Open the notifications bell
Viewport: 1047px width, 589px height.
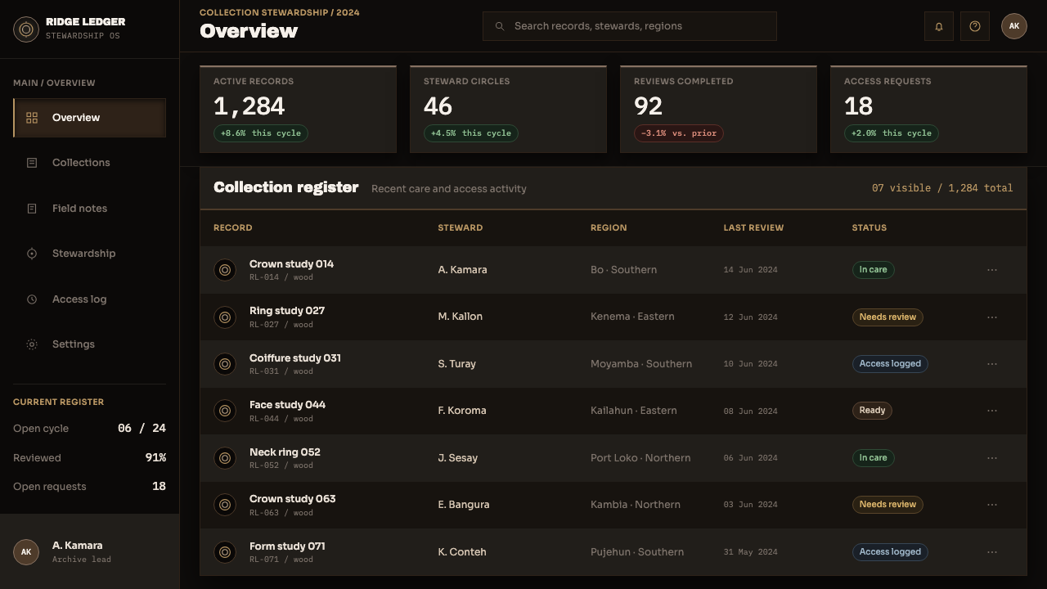[x=939, y=26]
